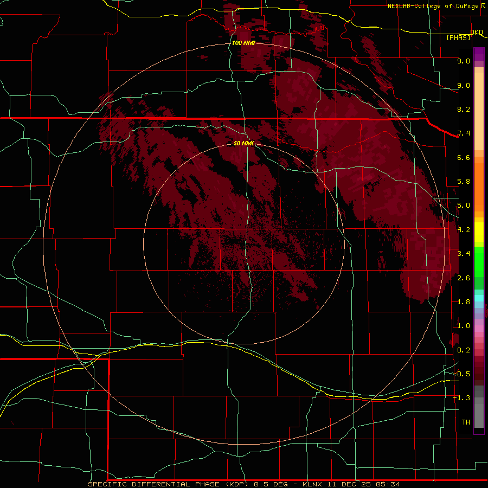Click the 8.2 legend value
488x488 pixels.
(464, 109)
